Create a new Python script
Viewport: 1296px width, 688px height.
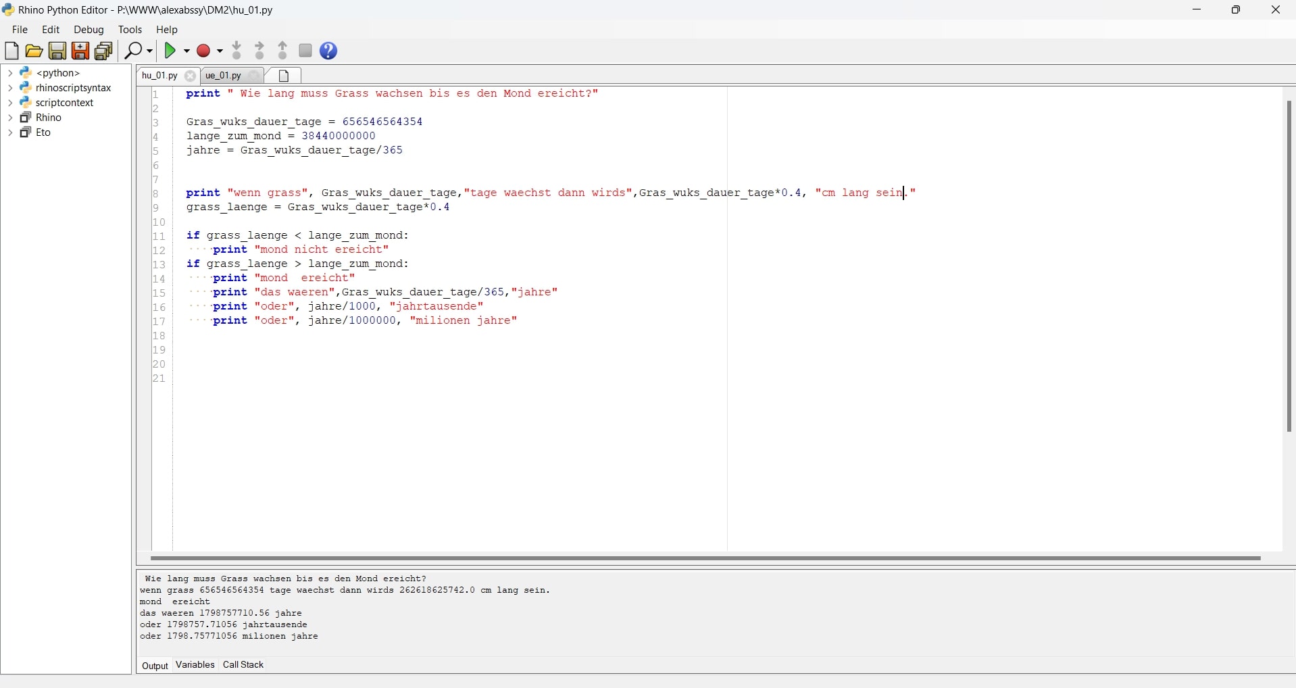coord(11,51)
